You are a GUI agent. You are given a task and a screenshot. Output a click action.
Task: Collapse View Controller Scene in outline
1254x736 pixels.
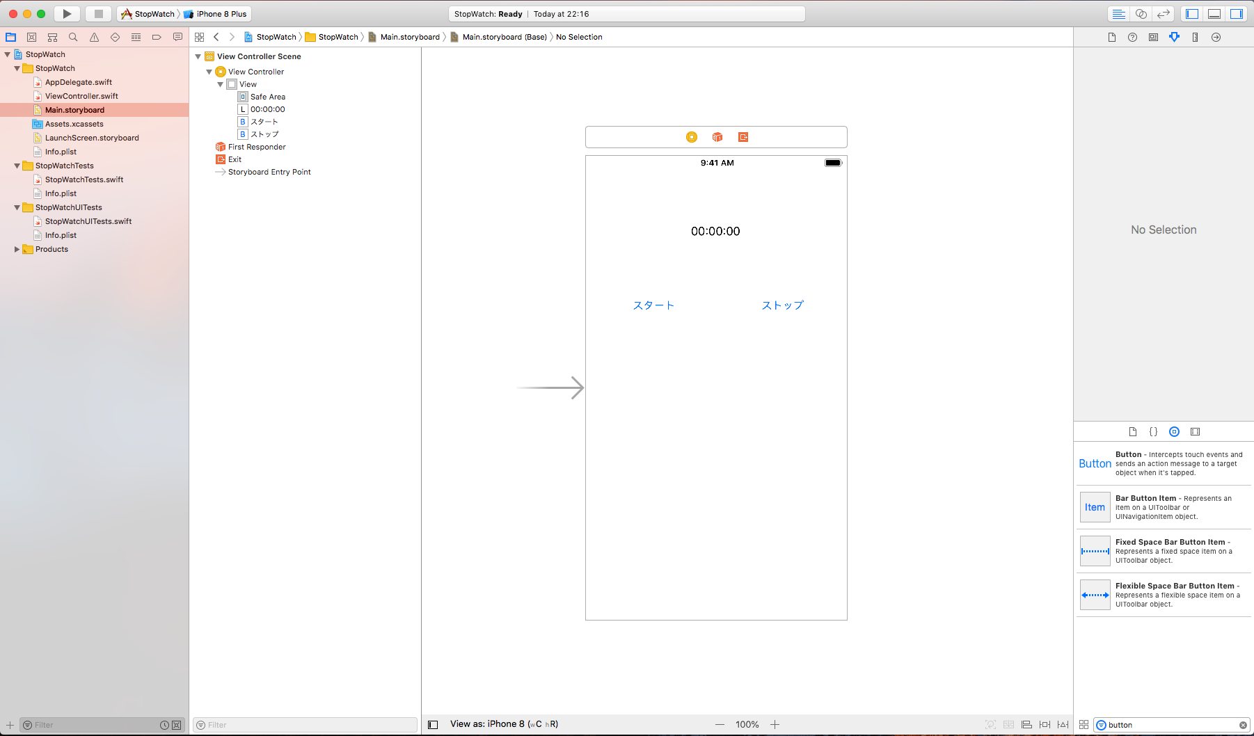pyautogui.click(x=198, y=56)
